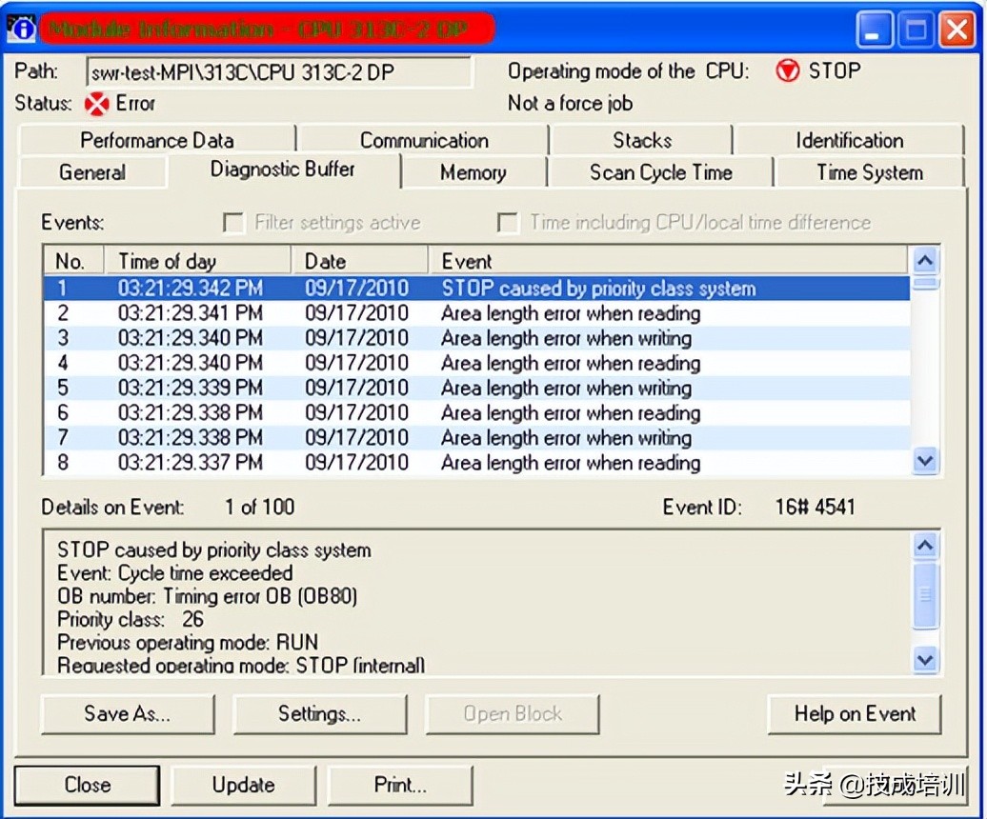Screen dimensions: 987x819
Task: Click the red STOP operating mode icon
Action: 787,71
